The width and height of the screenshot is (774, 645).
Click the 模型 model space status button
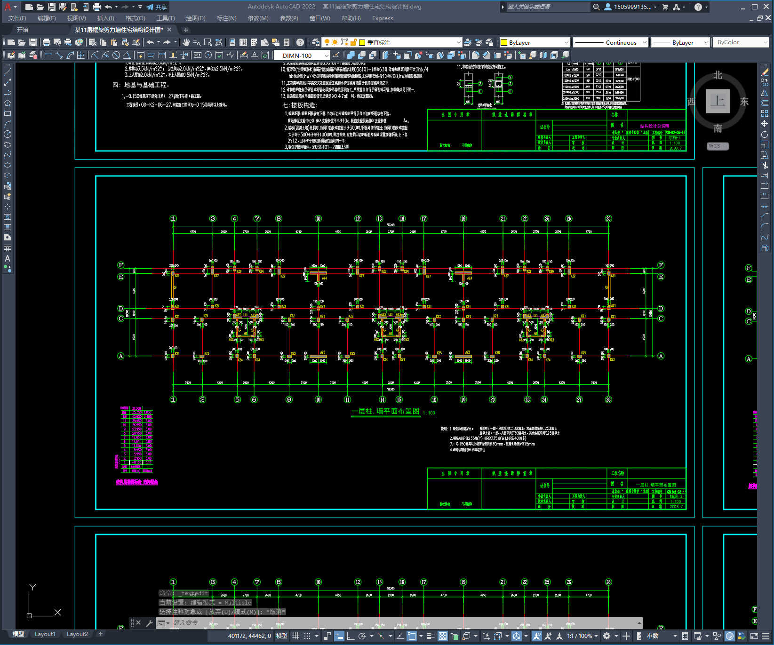point(282,636)
